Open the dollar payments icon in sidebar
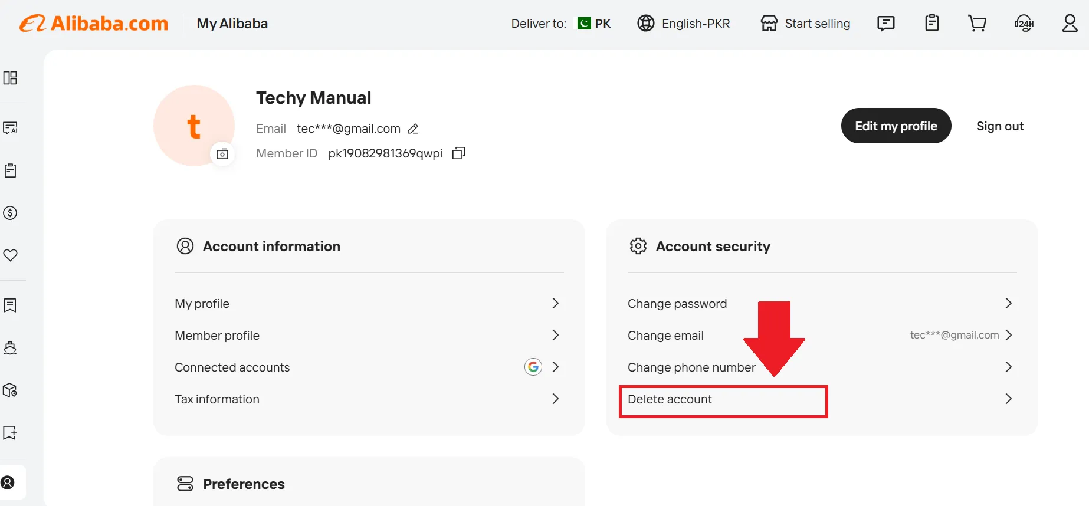 (x=10, y=213)
